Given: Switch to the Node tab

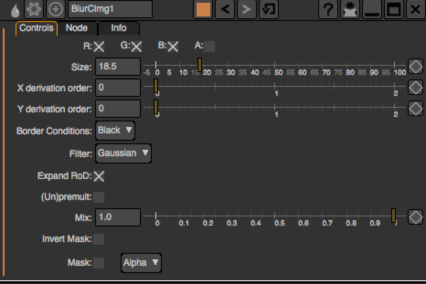Looking at the screenshot, I should pyautogui.click(x=76, y=28).
